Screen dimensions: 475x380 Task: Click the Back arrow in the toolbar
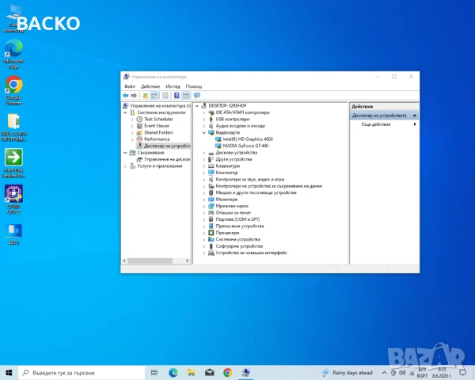(125, 96)
